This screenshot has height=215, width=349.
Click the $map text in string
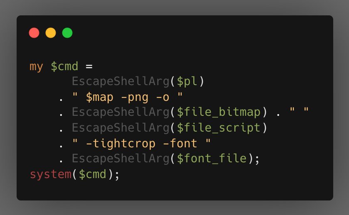(100, 98)
